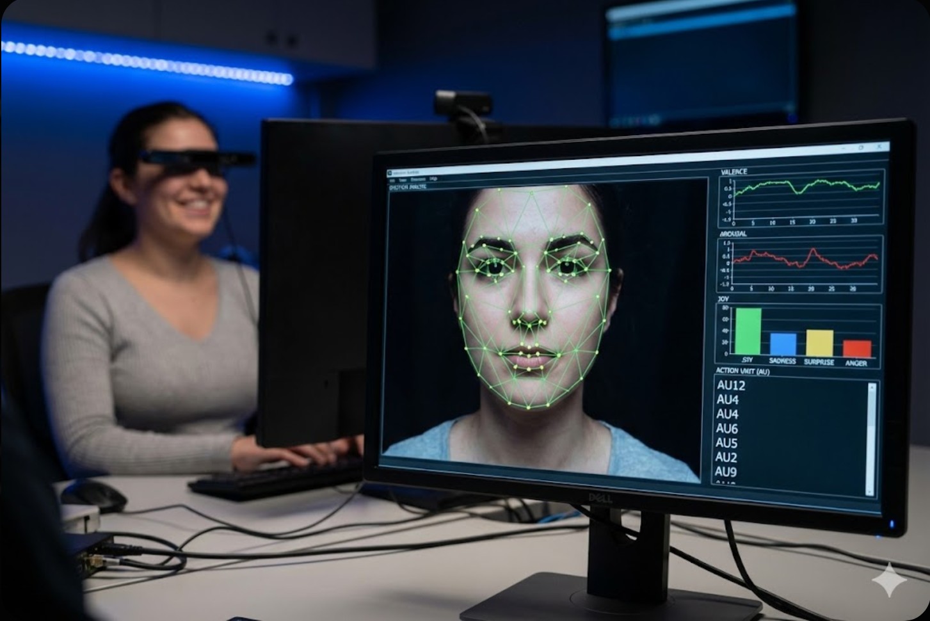
Task: Select AU5 in the Action Unit list
Action: [x=726, y=443]
